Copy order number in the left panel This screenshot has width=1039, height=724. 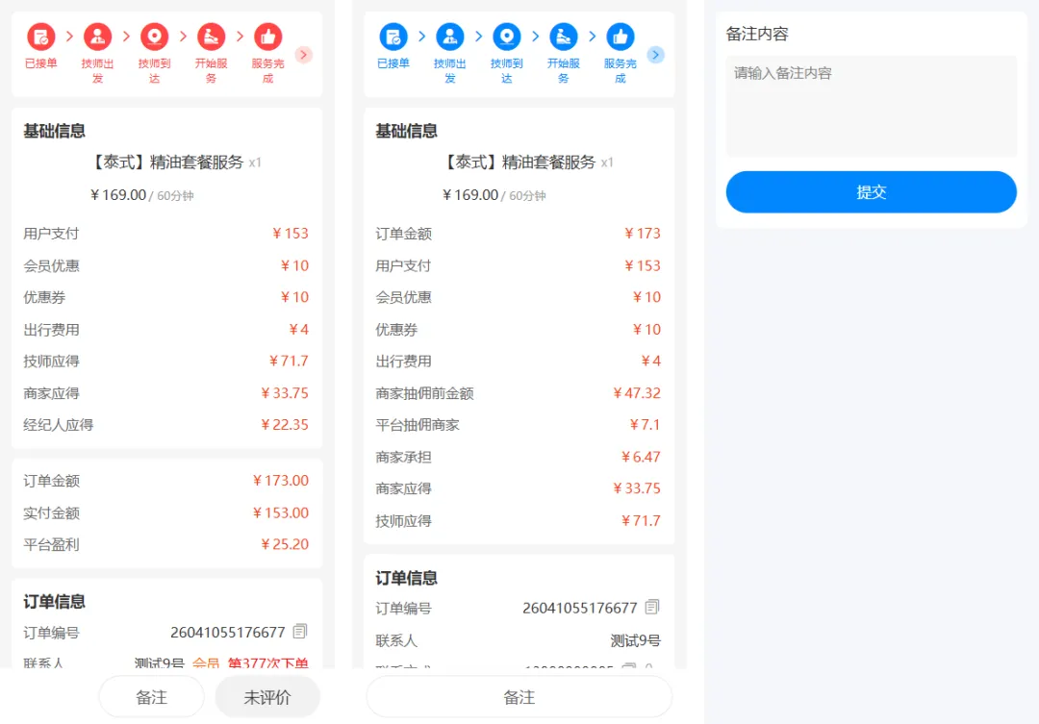(300, 632)
